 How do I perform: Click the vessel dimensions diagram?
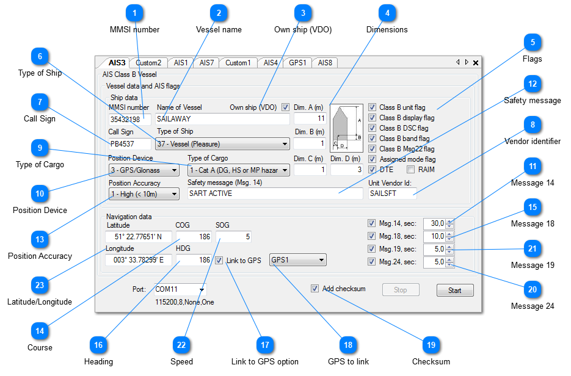pyautogui.click(x=346, y=127)
